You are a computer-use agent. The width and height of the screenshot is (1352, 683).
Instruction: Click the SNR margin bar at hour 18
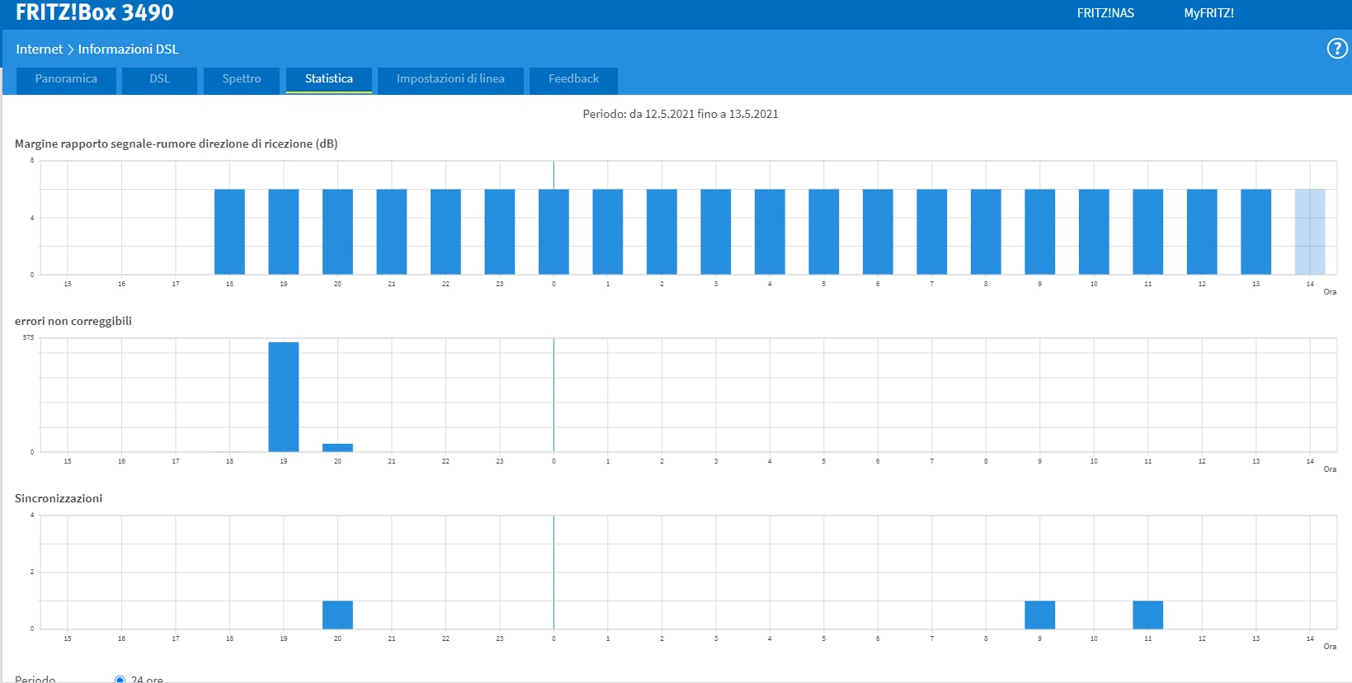[229, 232]
